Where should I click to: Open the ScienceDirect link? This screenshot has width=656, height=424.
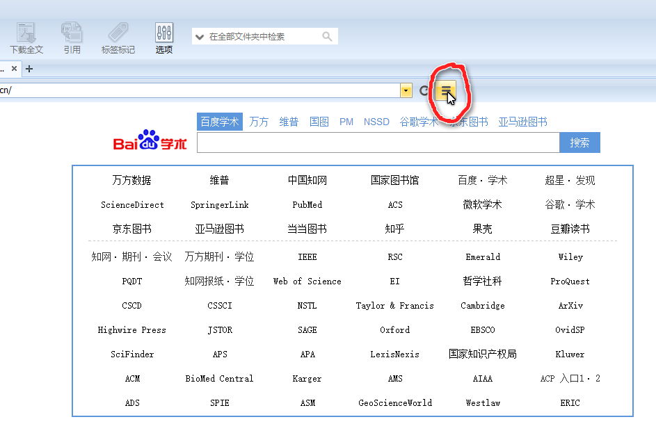coord(132,205)
